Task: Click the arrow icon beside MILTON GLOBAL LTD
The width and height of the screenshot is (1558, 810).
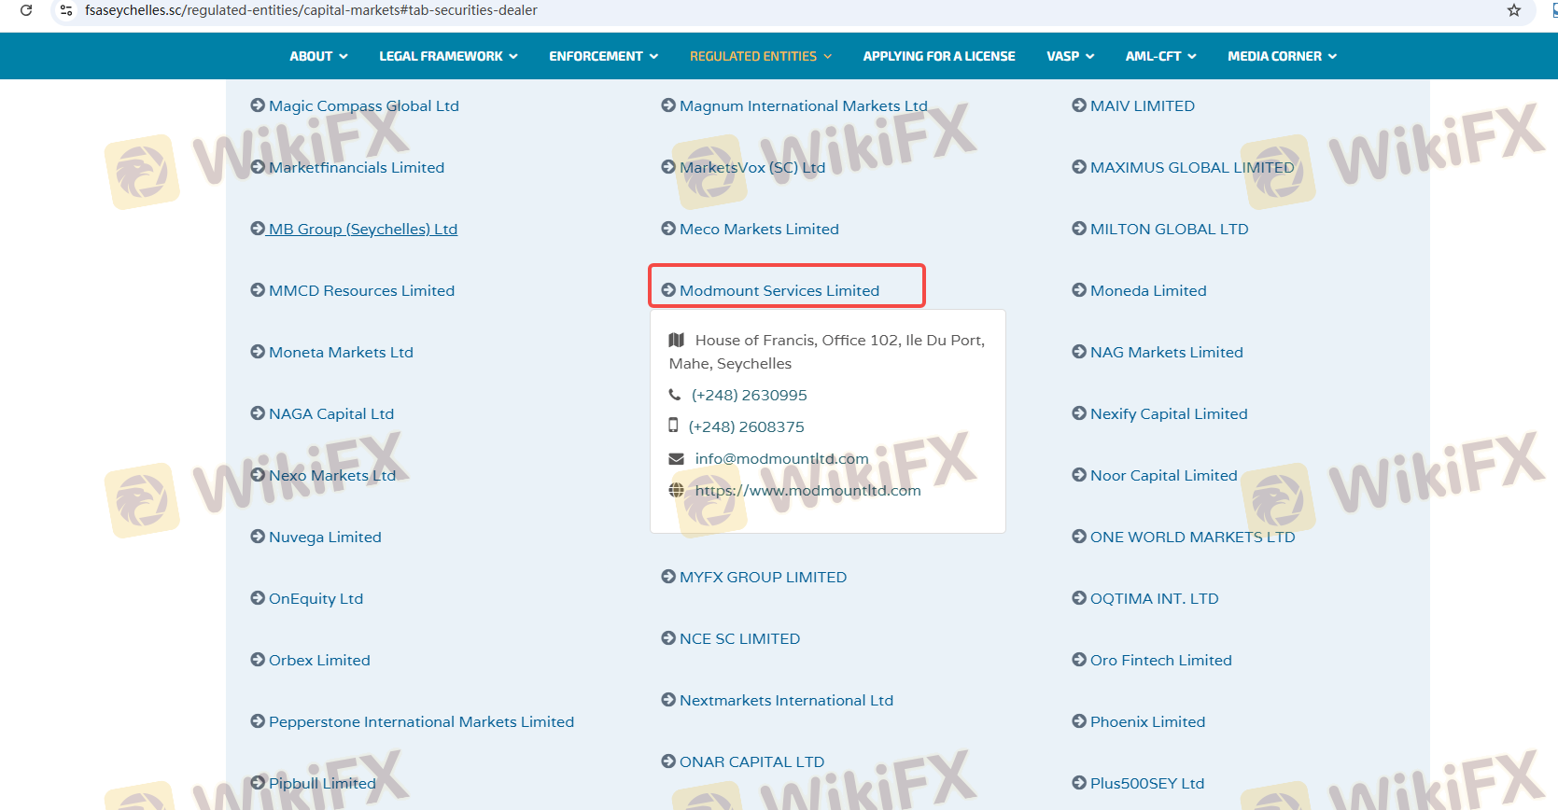Action: click(x=1079, y=229)
